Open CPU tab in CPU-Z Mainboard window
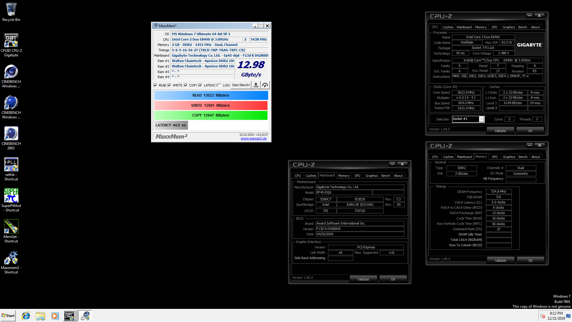The width and height of the screenshot is (572, 322). coord(298,176)
